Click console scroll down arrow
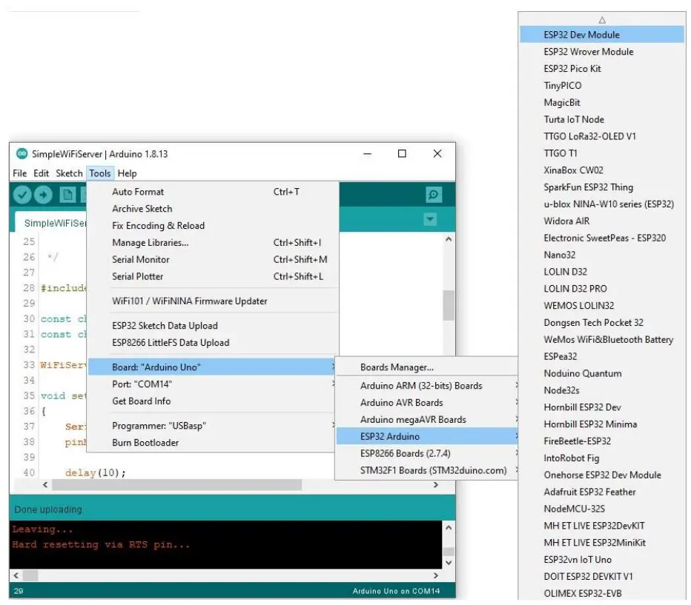This screenshot has height=605, width=691. (x=448, y=562)
